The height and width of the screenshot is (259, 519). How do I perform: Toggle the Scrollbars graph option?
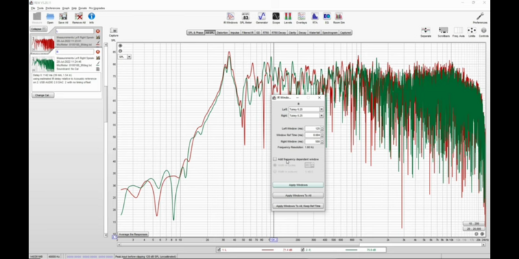pos(444,30)
